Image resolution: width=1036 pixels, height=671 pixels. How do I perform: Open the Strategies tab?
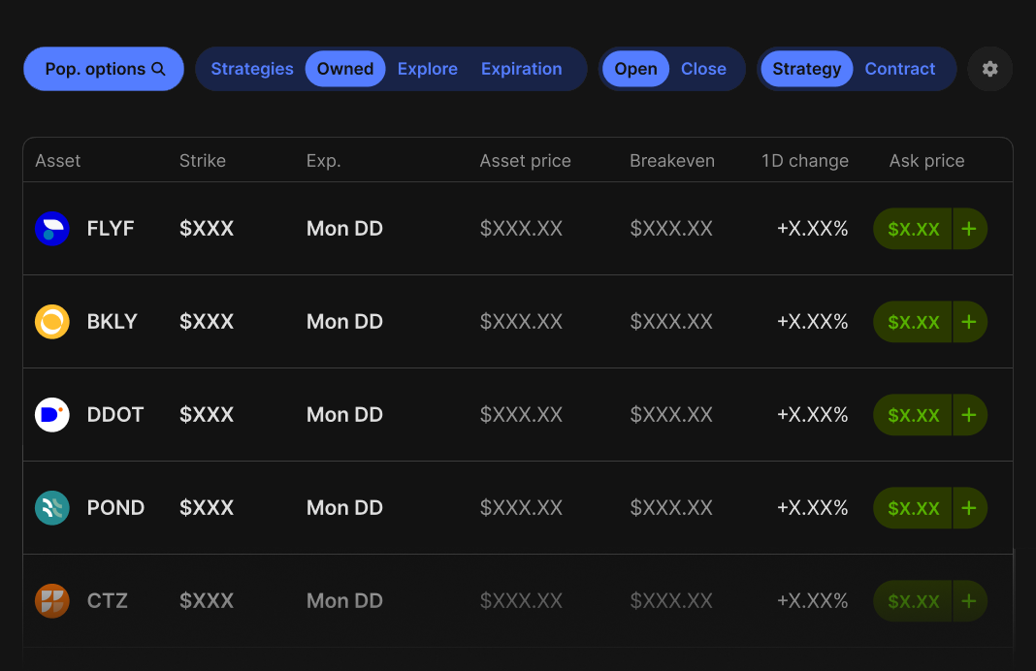pyautogui.click(x=252, y=69)
